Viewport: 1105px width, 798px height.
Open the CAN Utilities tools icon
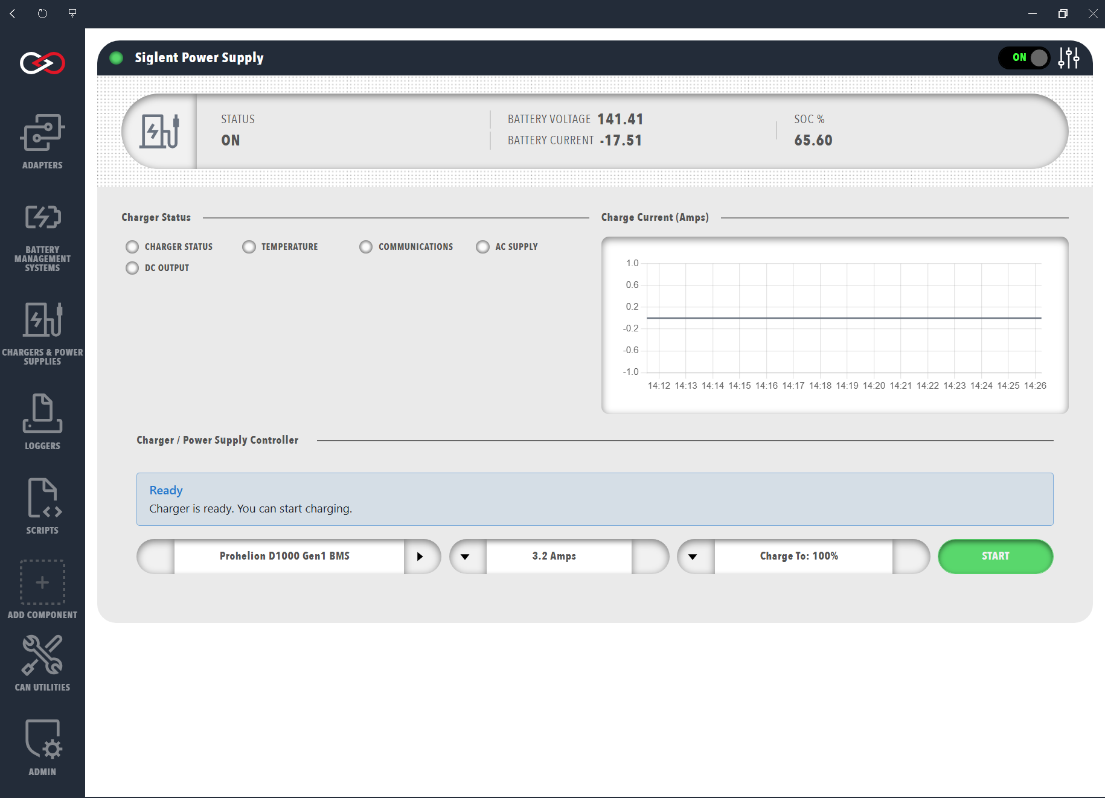[x=42, y=655]
